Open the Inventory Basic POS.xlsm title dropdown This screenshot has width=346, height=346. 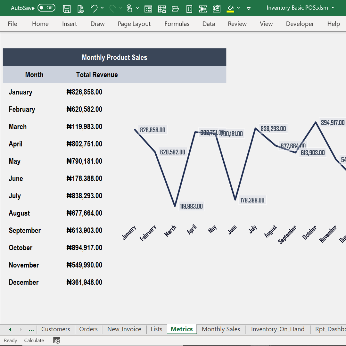[333, 8]
